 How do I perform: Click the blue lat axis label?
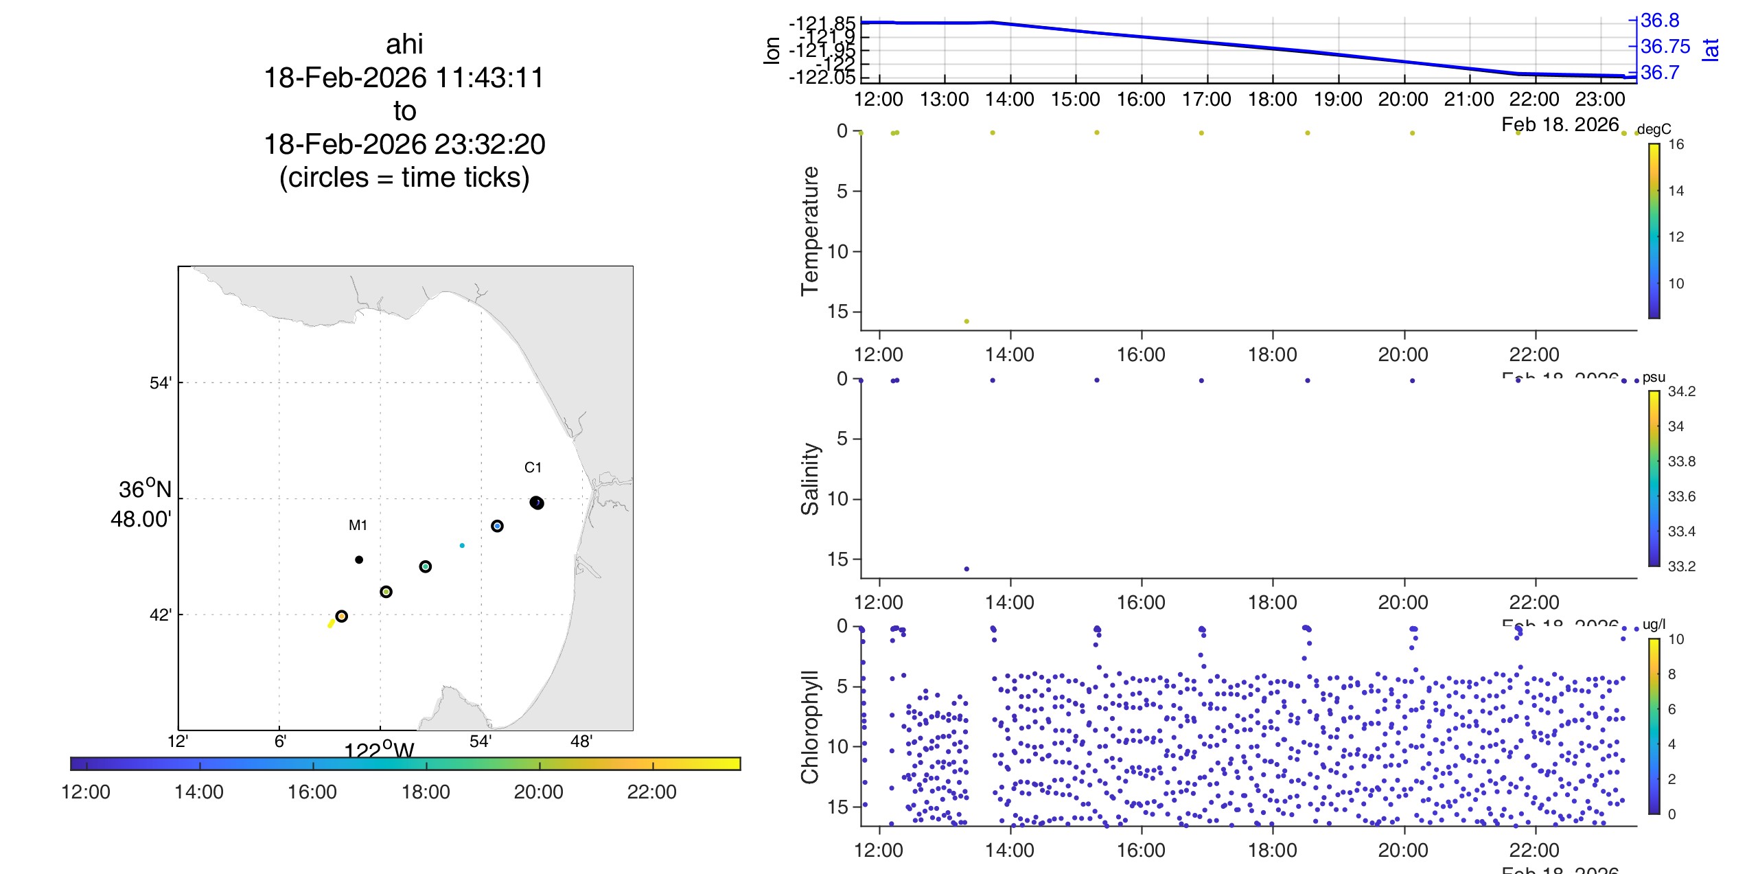pyautogui.click(x=1711, y=49)
